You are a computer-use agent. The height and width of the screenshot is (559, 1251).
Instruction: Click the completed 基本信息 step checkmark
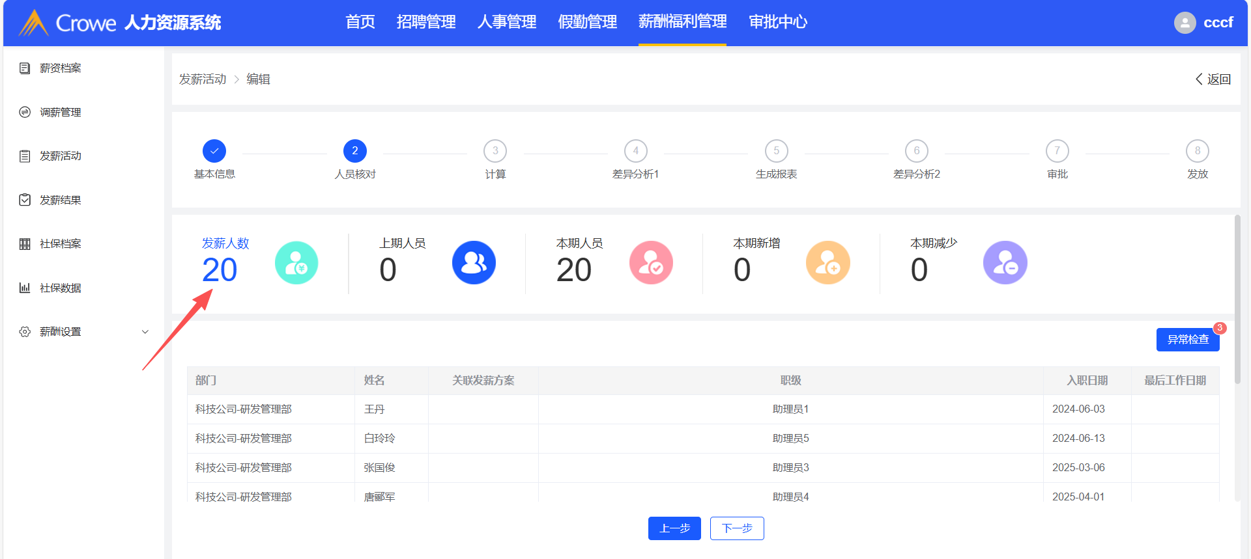(214, 151)
